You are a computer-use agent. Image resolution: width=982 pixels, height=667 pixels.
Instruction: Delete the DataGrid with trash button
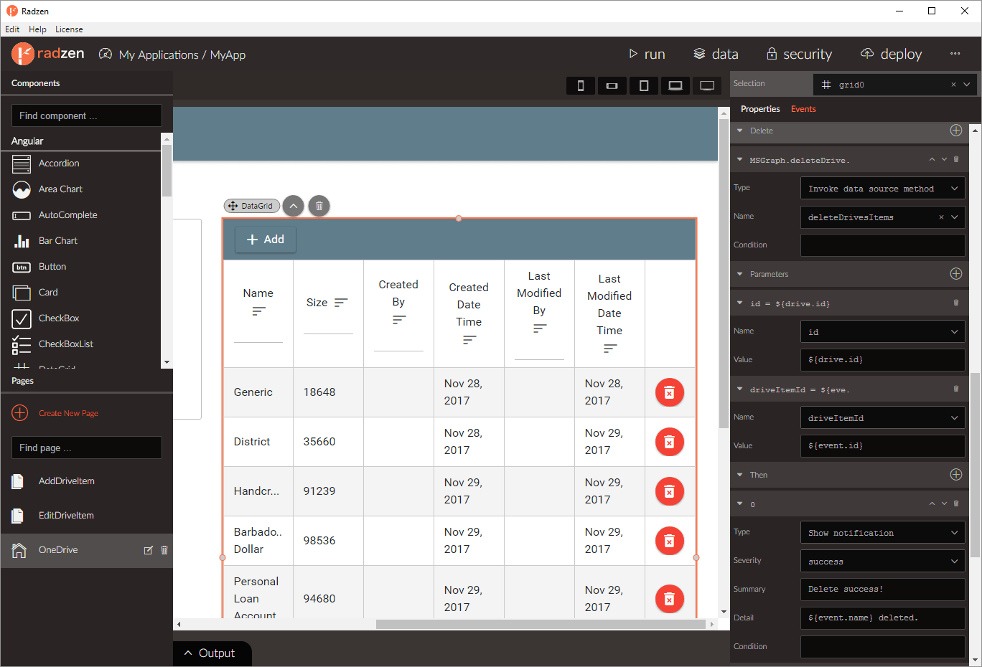[319, 206]
